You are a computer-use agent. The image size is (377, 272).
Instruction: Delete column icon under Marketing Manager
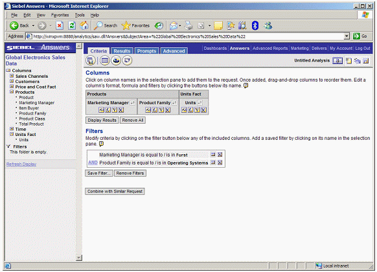[x=121, y=110]
